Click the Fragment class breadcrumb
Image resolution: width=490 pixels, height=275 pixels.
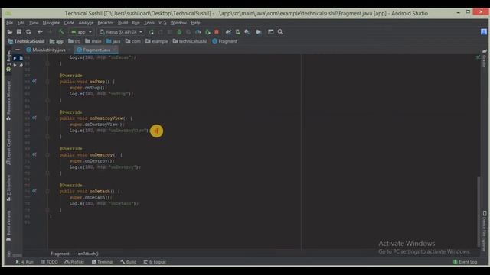tap(224, 41)
